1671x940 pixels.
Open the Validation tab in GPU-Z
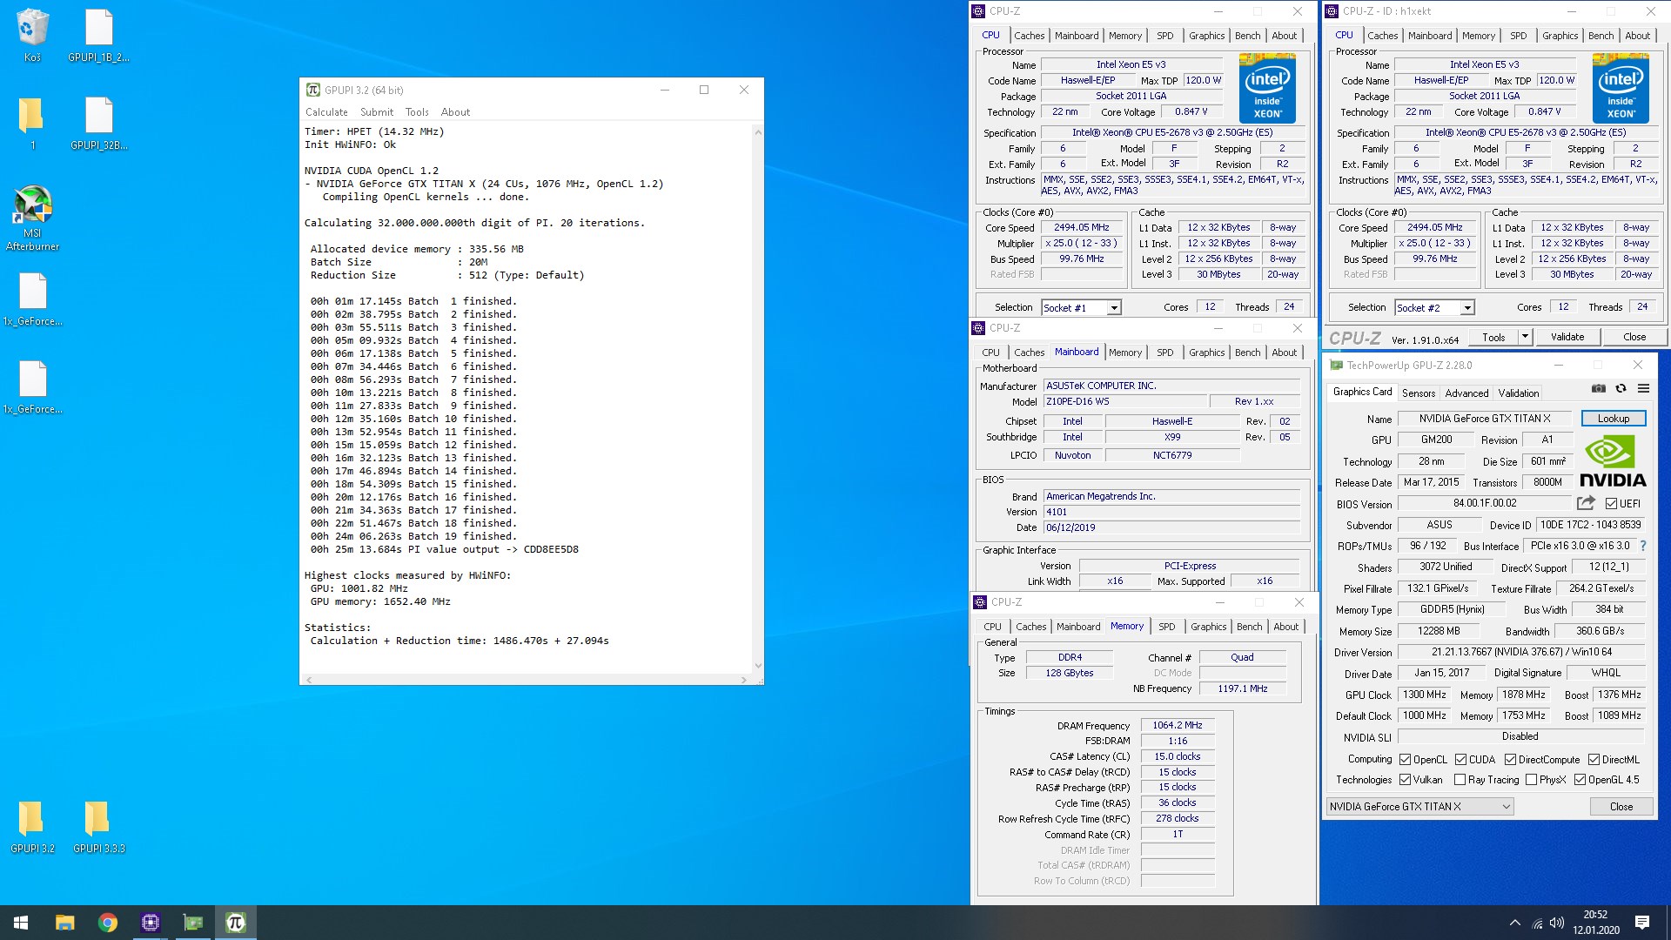click(x=1519, y=393)
